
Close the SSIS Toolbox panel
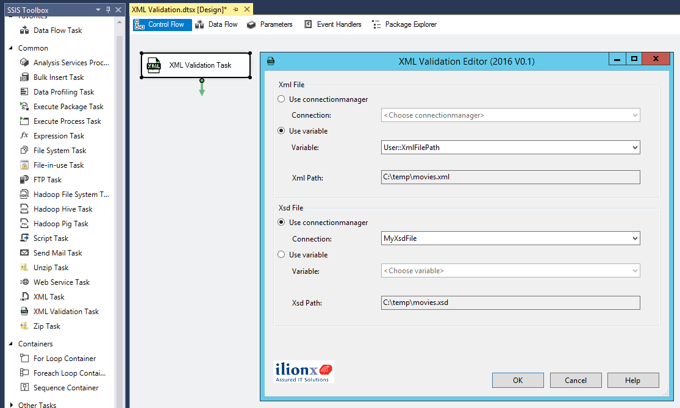coord(118,10)
